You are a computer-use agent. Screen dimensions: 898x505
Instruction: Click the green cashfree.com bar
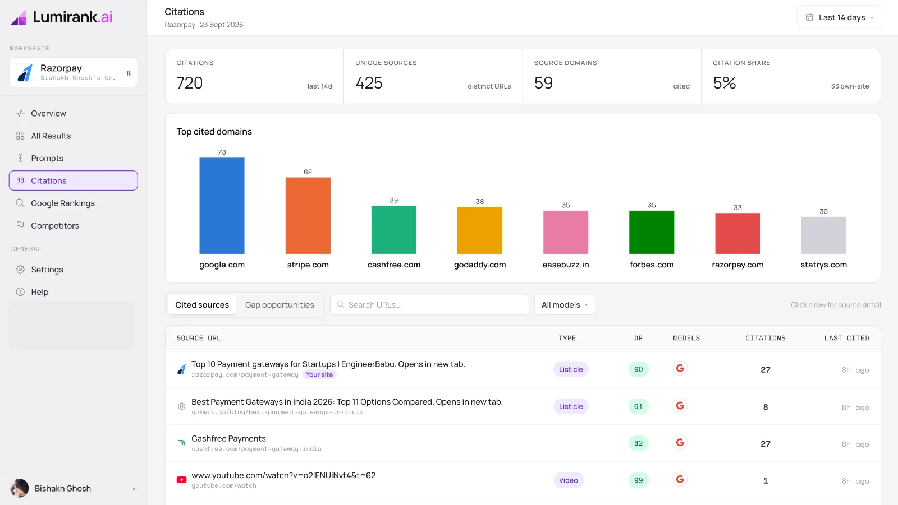pos(394,230)
